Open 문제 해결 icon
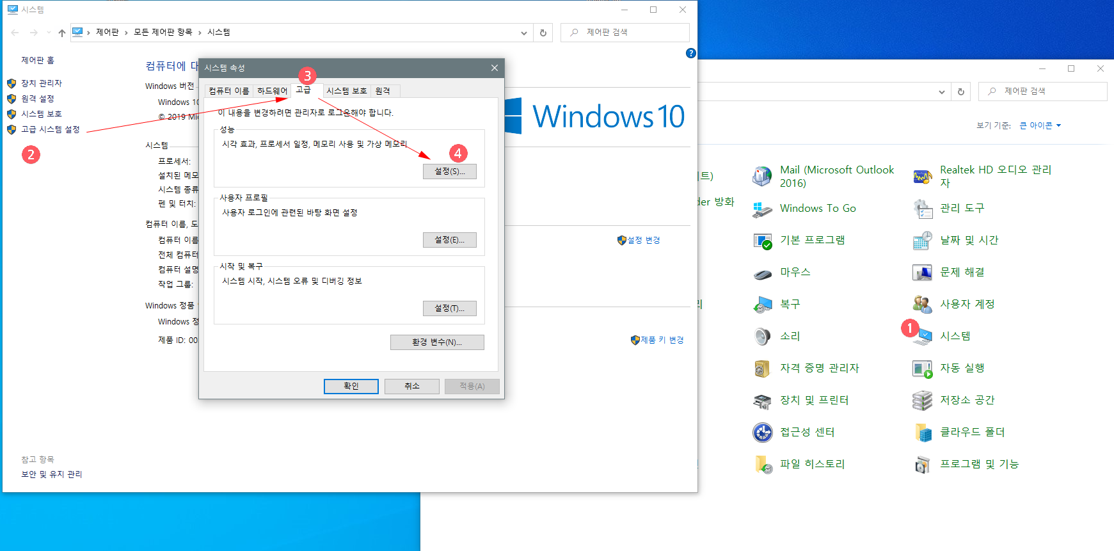 click(x=922, y=273)
